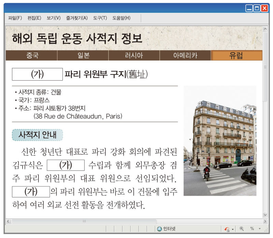273x238 pixels.
Task: Open the 파일(F) menu
Action: point(15,18)
